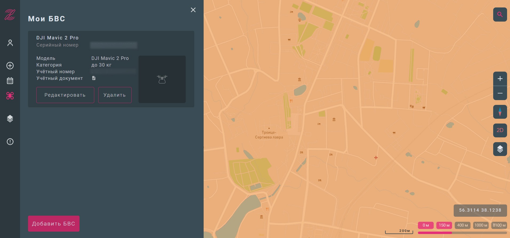The image size is (510, 238).
Task: Click the Редактировать button
Action: pyautogui.click(x=65, y=95)
